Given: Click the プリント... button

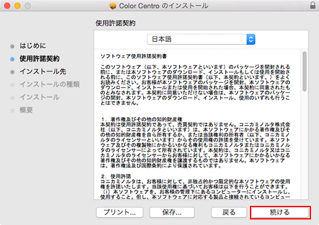Looking at the screenshot, I should (120, 212).
